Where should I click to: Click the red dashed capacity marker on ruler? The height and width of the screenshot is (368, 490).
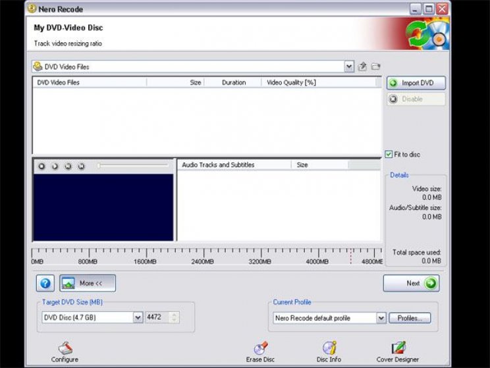point(350,256)
